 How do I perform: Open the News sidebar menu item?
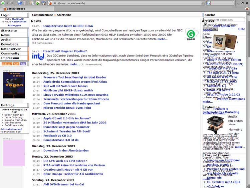[14, 35]
